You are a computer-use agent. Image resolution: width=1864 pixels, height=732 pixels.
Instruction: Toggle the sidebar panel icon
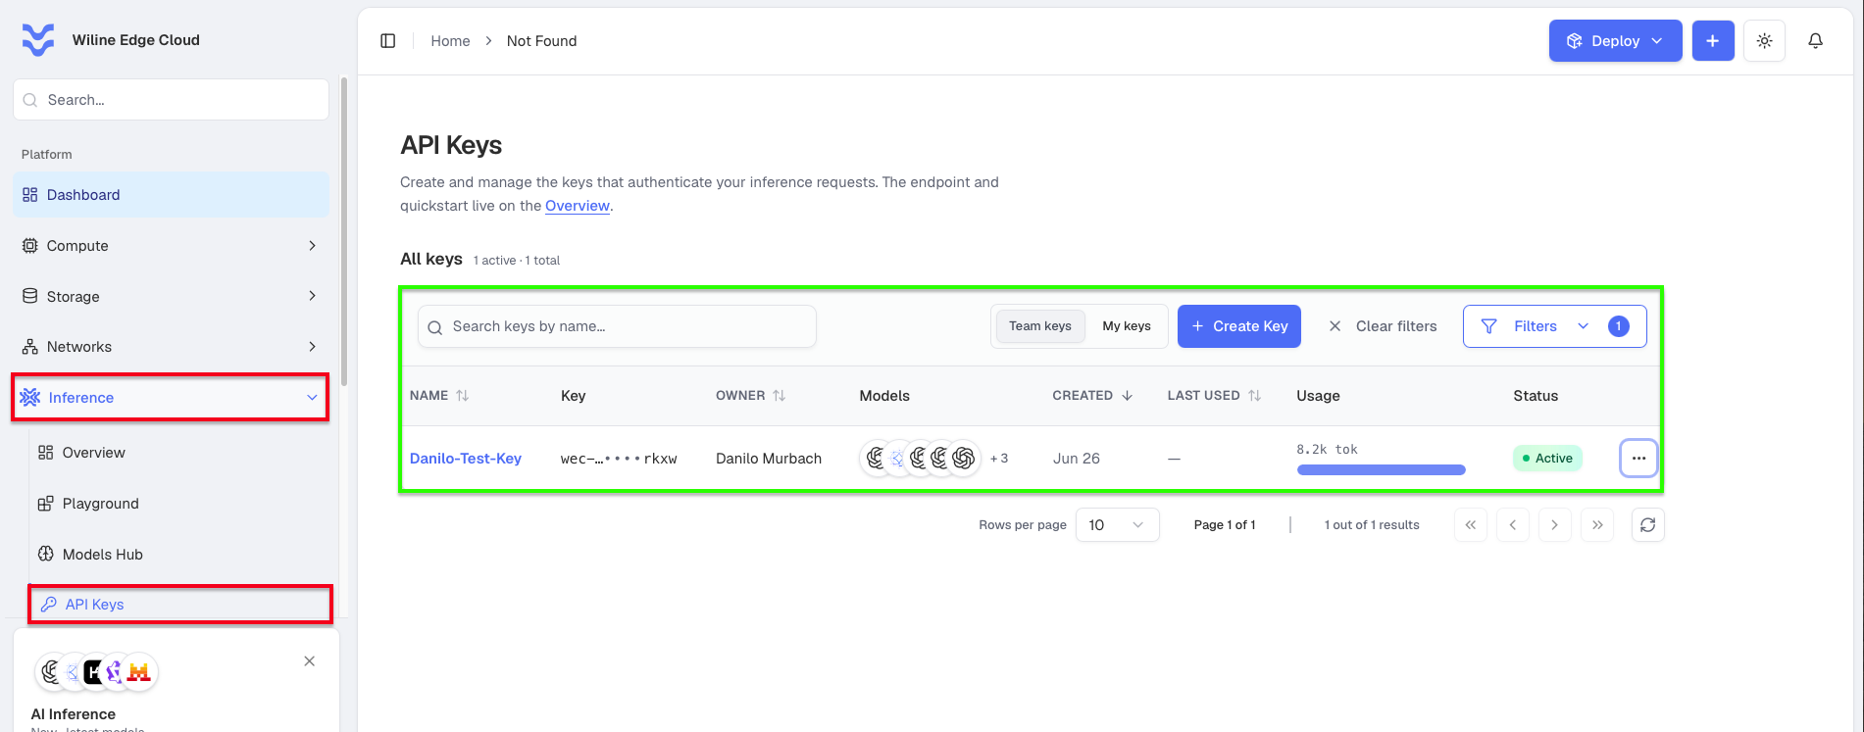click(388, 41)
